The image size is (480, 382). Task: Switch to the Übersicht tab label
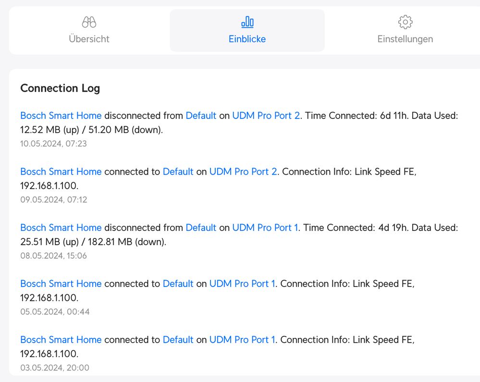89,39
